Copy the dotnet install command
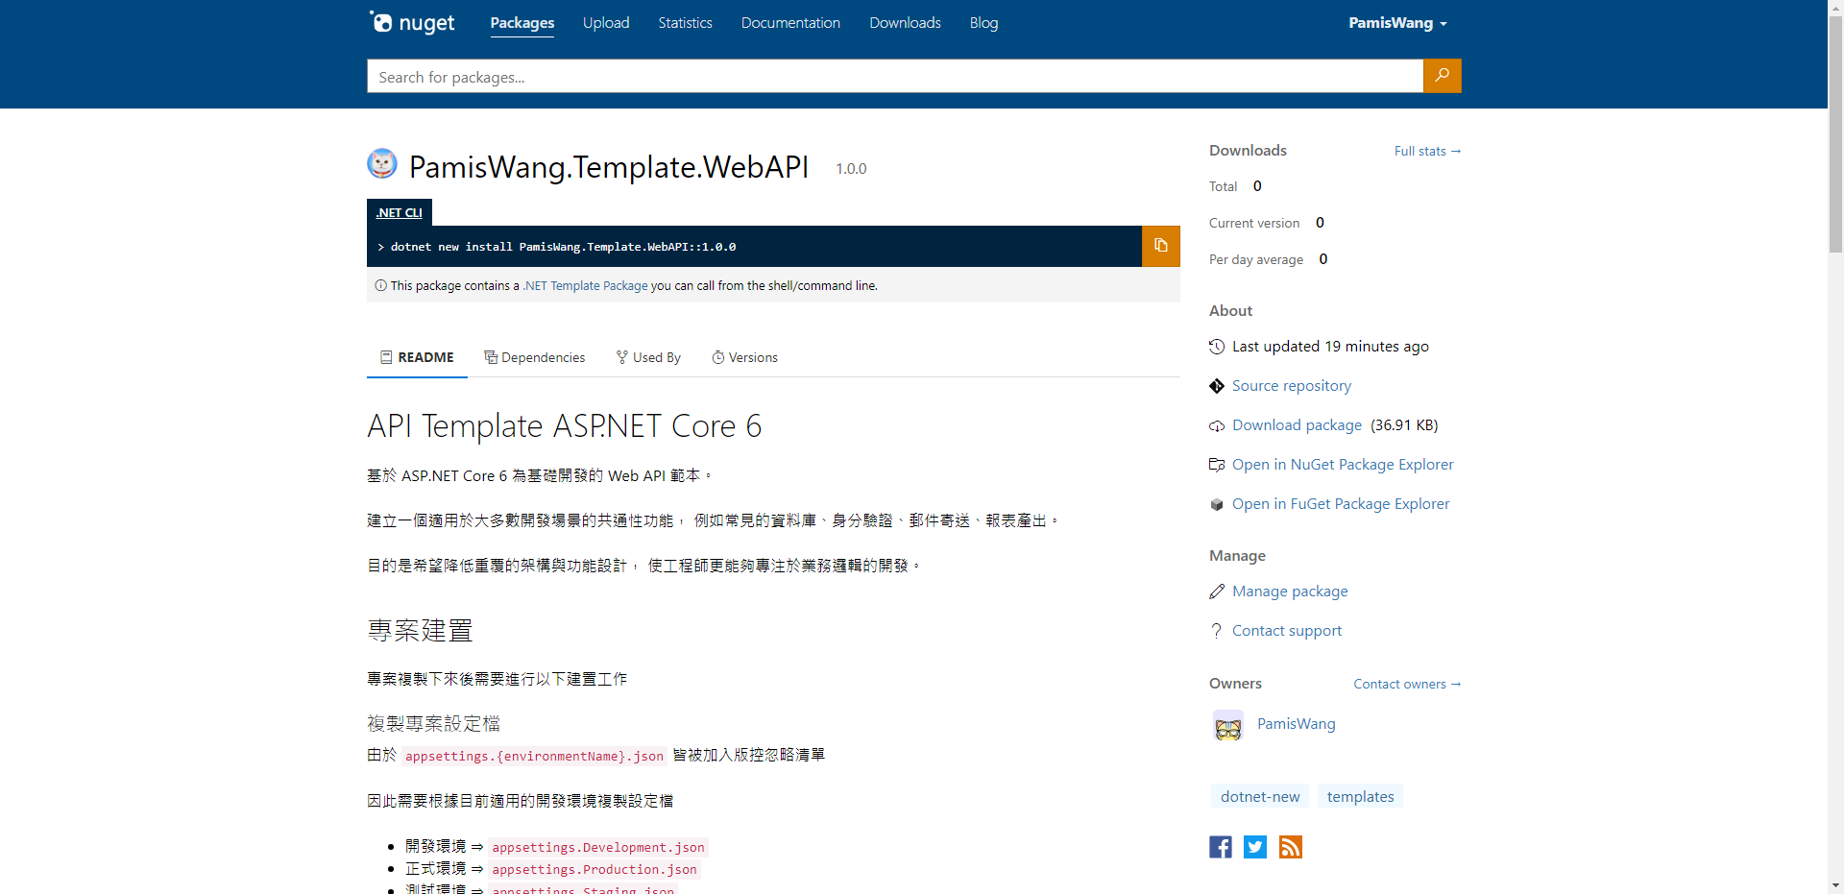The image size is (1844, 894). tap(1160, 246)
